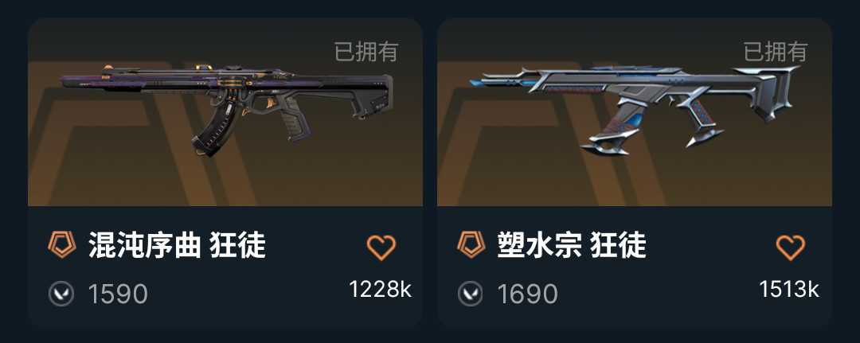Image resolution: width=860 pixels, height=343 pixels.
Task: Click the 已拥有 label on 塑水宗 card
Action: 776,52
